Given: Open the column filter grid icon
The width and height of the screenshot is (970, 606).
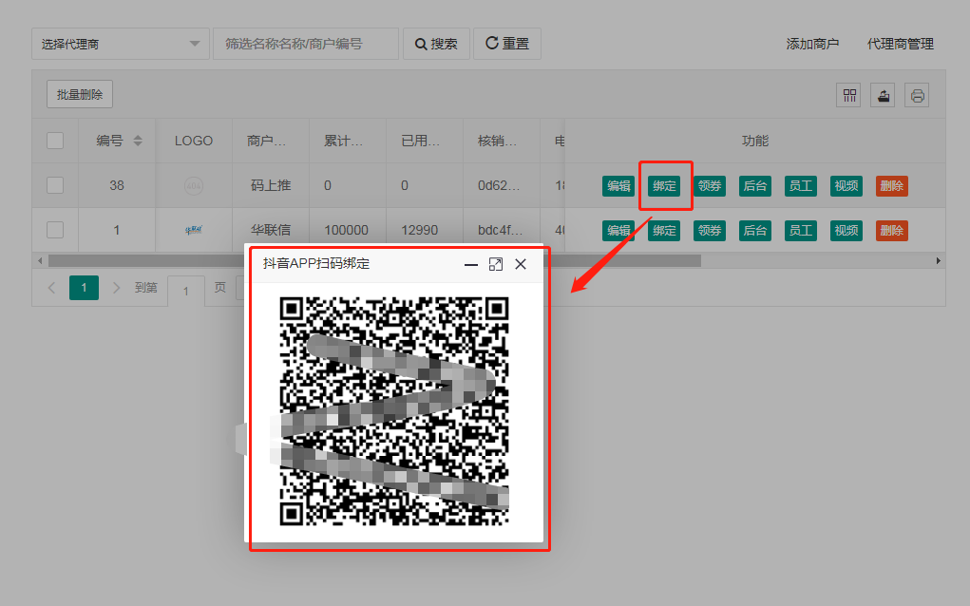Looking at the screenshot, I should [x=848, y=95].
